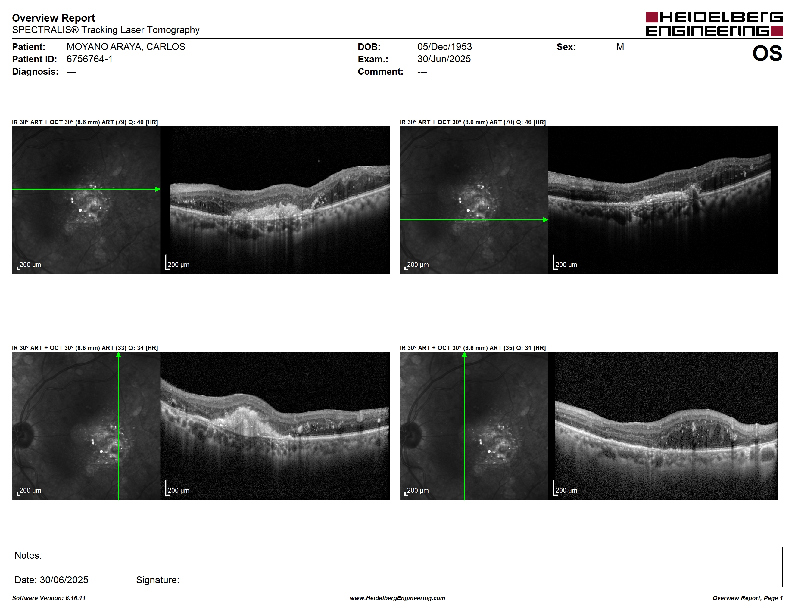Screen dimensions: 795x614
Task: Click Overview Report, Page 1 footer
Action: coord(748,598)
